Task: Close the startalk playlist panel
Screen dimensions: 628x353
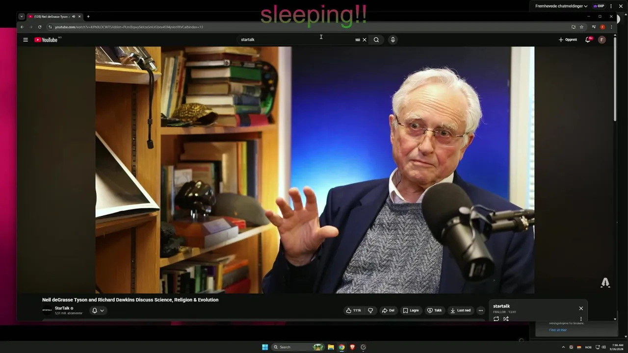Action: 581,308
